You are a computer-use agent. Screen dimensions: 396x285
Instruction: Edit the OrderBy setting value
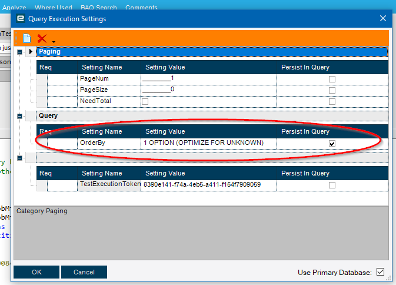pyautogui.click(x=209, y=144)
